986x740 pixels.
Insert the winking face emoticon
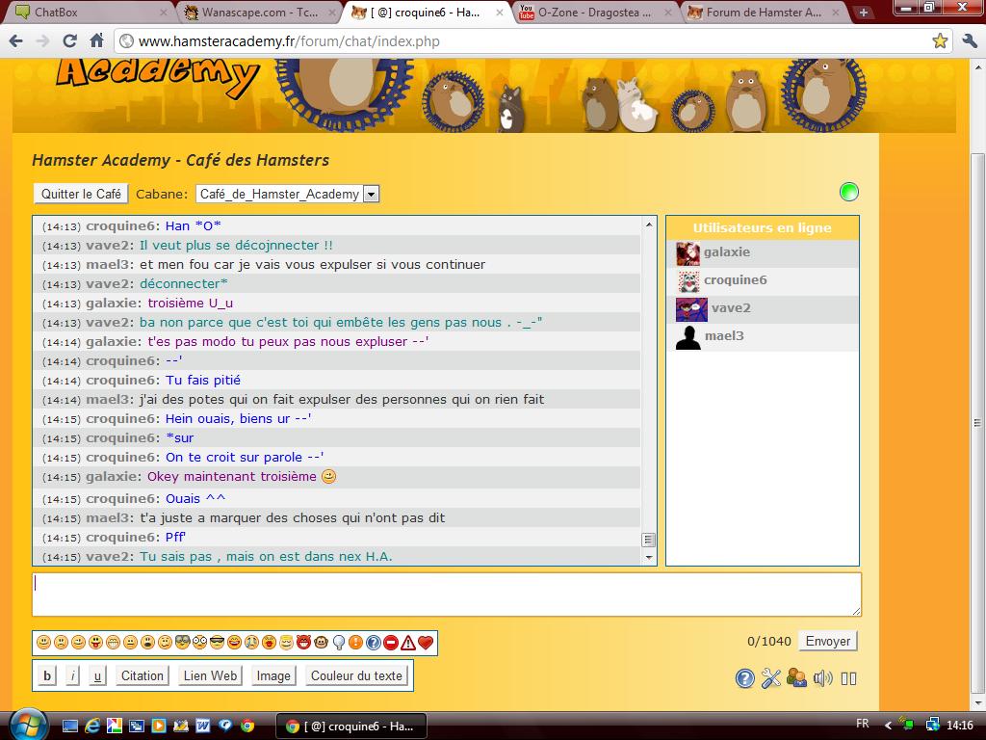[x=79, y=643]
